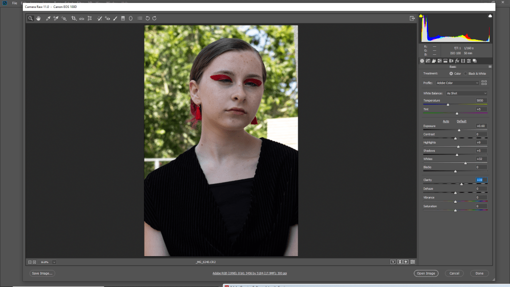
Task: Open the Profile dropdown showing Adobe Color
Action: pos(457,83)
